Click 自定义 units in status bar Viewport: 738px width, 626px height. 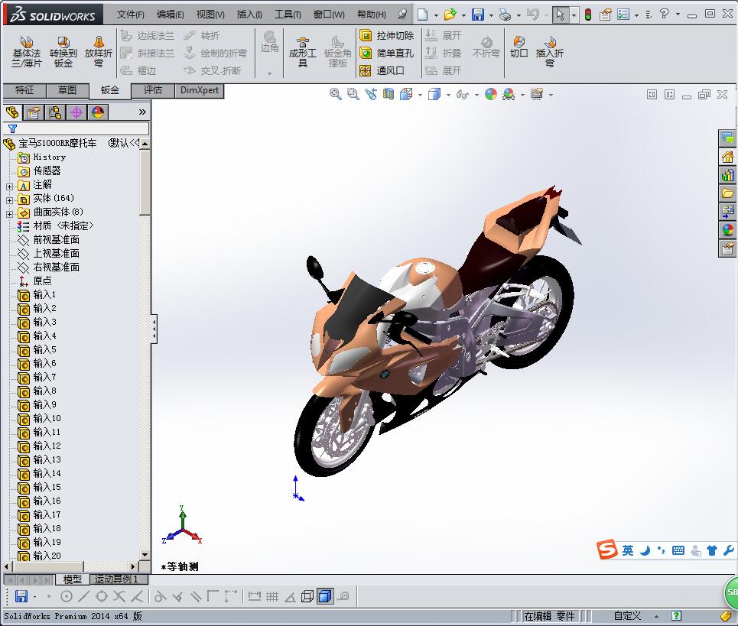click(627, 615)
